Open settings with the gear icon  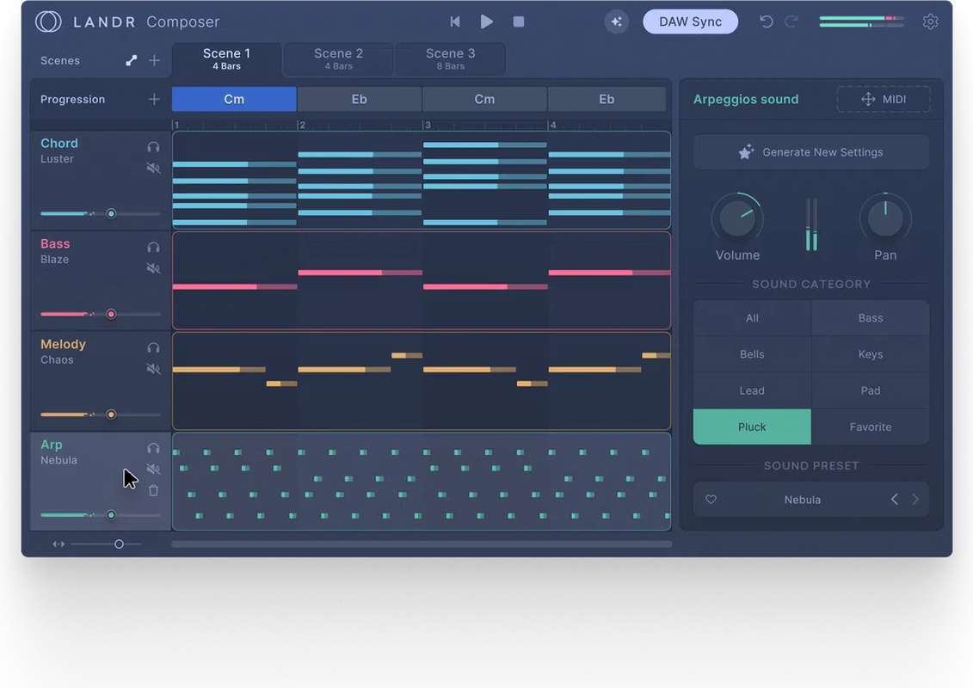pyautogui.click(x=930, y=21)
